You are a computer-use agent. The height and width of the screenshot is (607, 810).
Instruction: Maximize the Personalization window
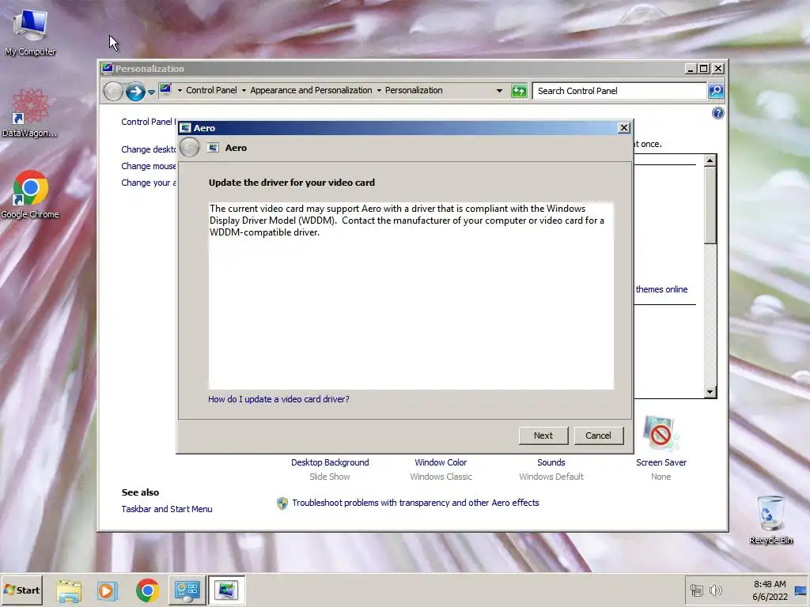(703, 68)
